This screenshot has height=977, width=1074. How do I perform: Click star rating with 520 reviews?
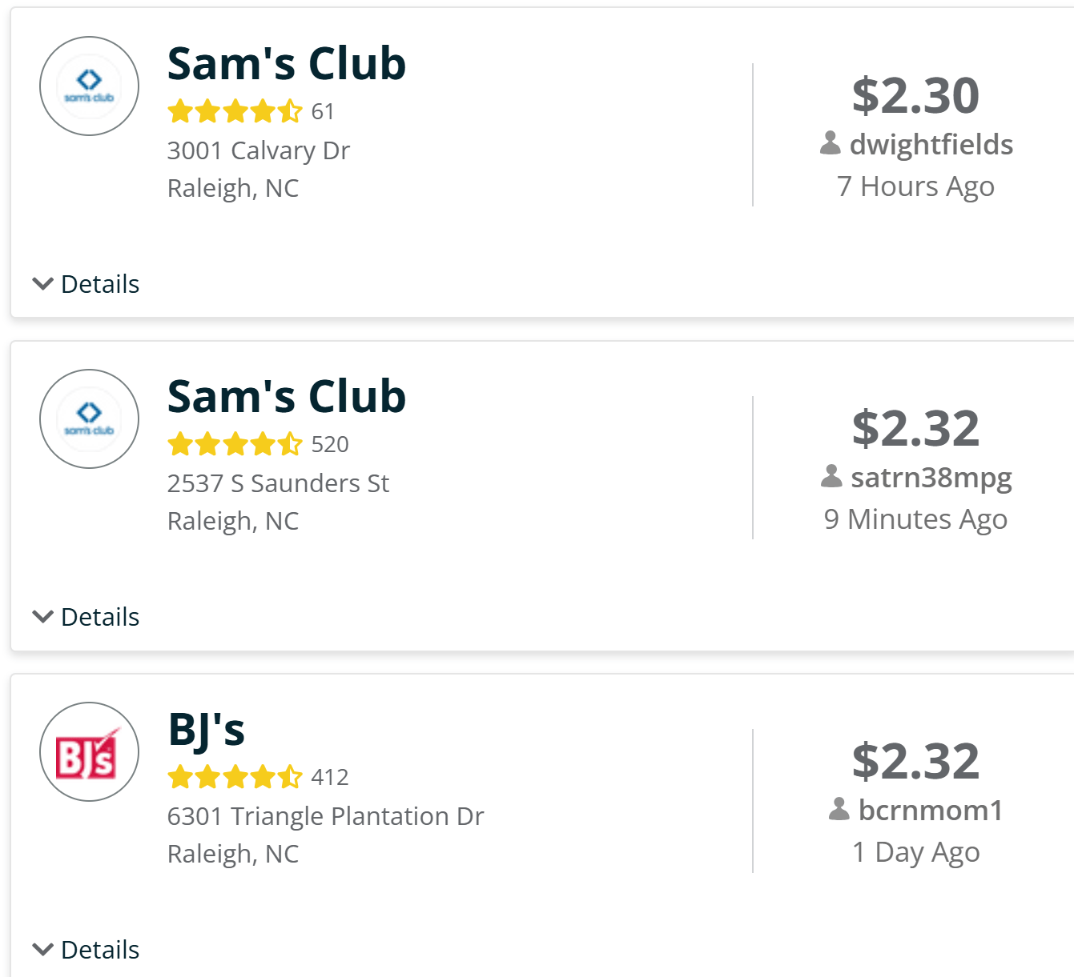pyautogui.click(x=235, y=444)
